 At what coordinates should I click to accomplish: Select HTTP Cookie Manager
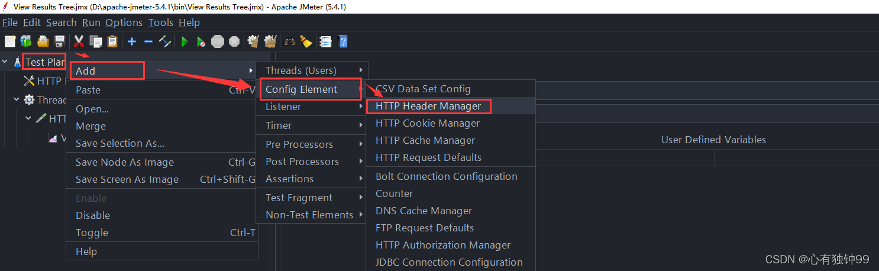(x=451, y=123)
